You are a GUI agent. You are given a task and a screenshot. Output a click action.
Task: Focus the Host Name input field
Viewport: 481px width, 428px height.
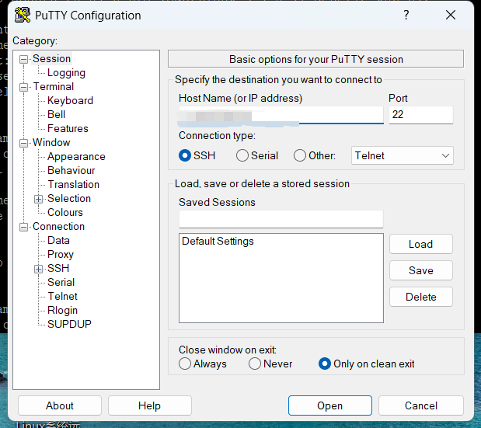pos(281,115)
